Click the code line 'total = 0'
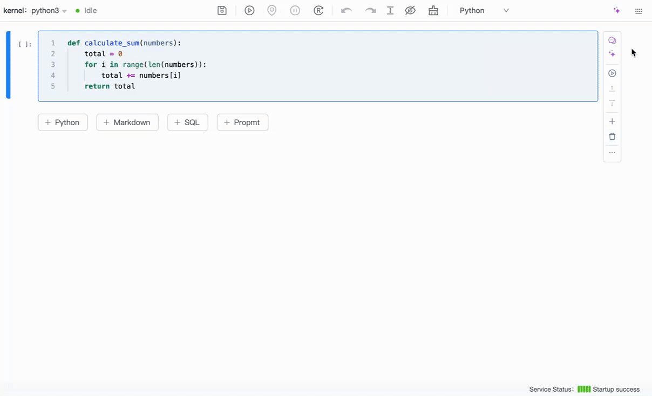This screenshot has width=652, height=396. (103, 54)
